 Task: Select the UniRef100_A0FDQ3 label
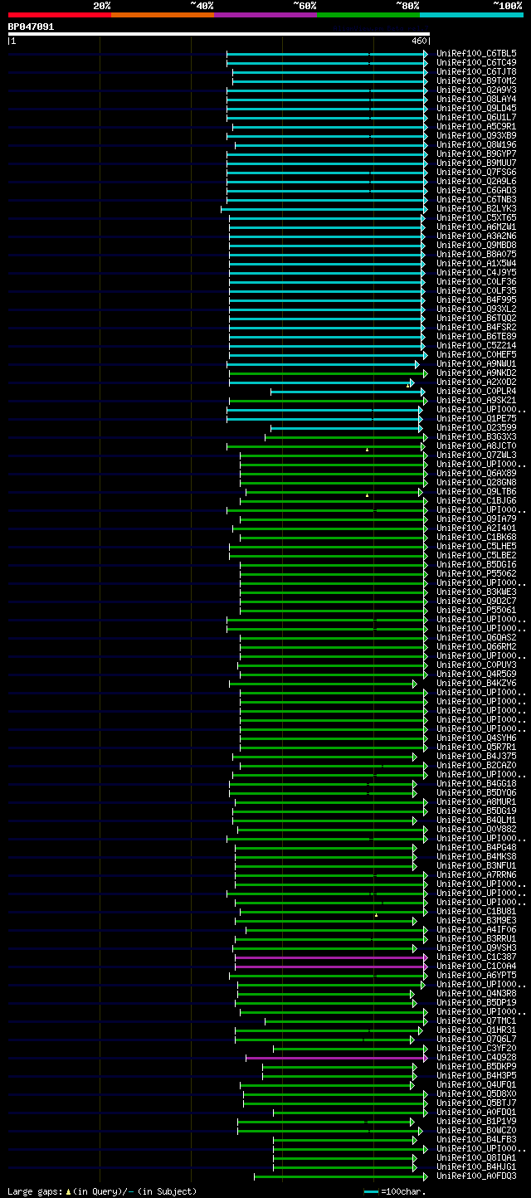coord(476,1176)
